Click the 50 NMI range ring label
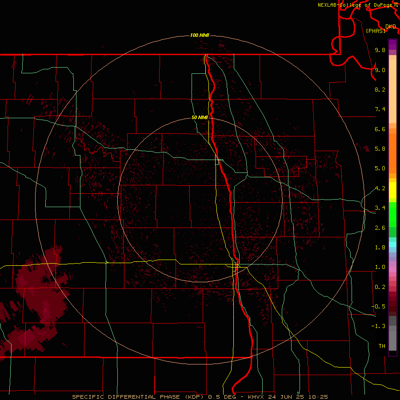 200,117
